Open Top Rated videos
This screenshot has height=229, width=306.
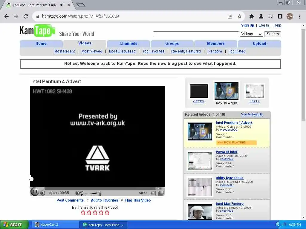237,51
